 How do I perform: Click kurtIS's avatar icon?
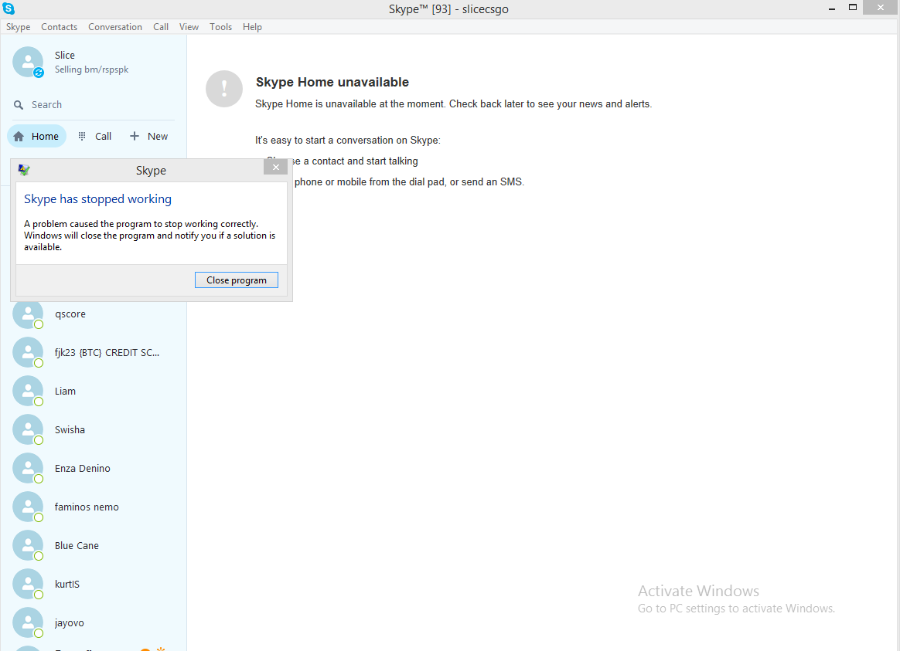[x=28, y=584]
